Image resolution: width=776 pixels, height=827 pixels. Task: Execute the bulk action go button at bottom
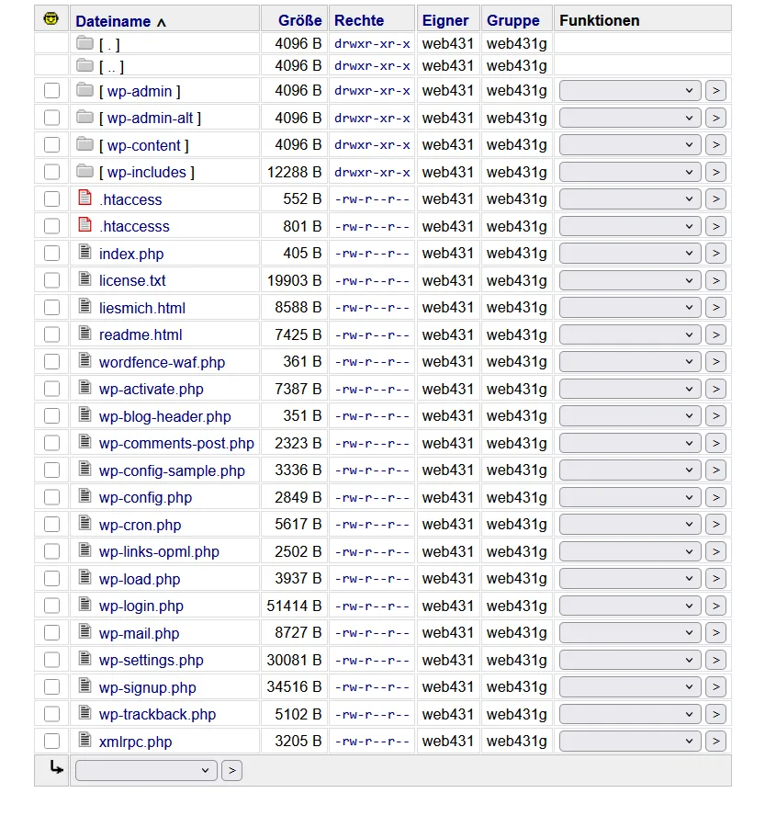pyautogui.click(x=232, y=771)
